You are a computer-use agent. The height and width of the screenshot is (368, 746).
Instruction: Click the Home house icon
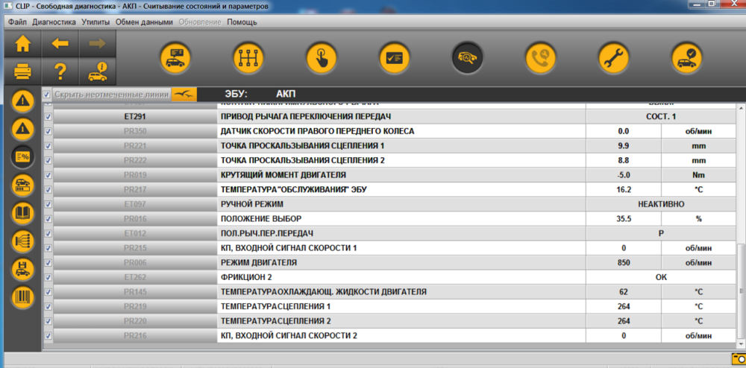tap(23, 44)
